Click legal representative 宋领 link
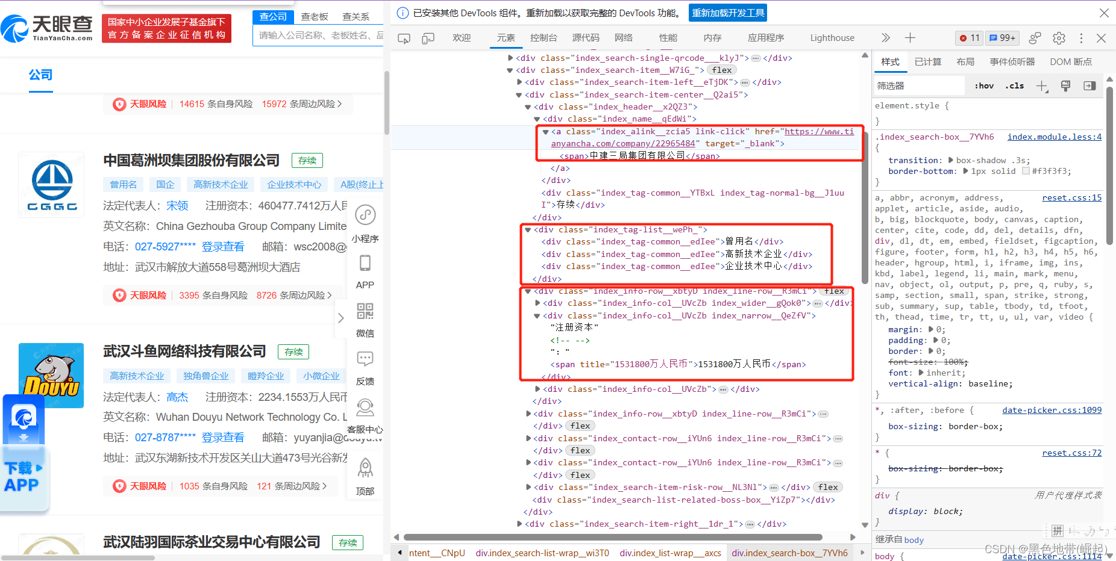 coord(177,206)
